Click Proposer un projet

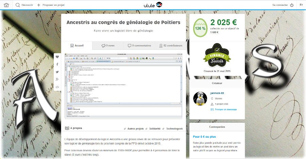click(x=51, y=5)
